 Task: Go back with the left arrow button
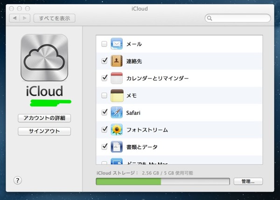coord(14,18)
